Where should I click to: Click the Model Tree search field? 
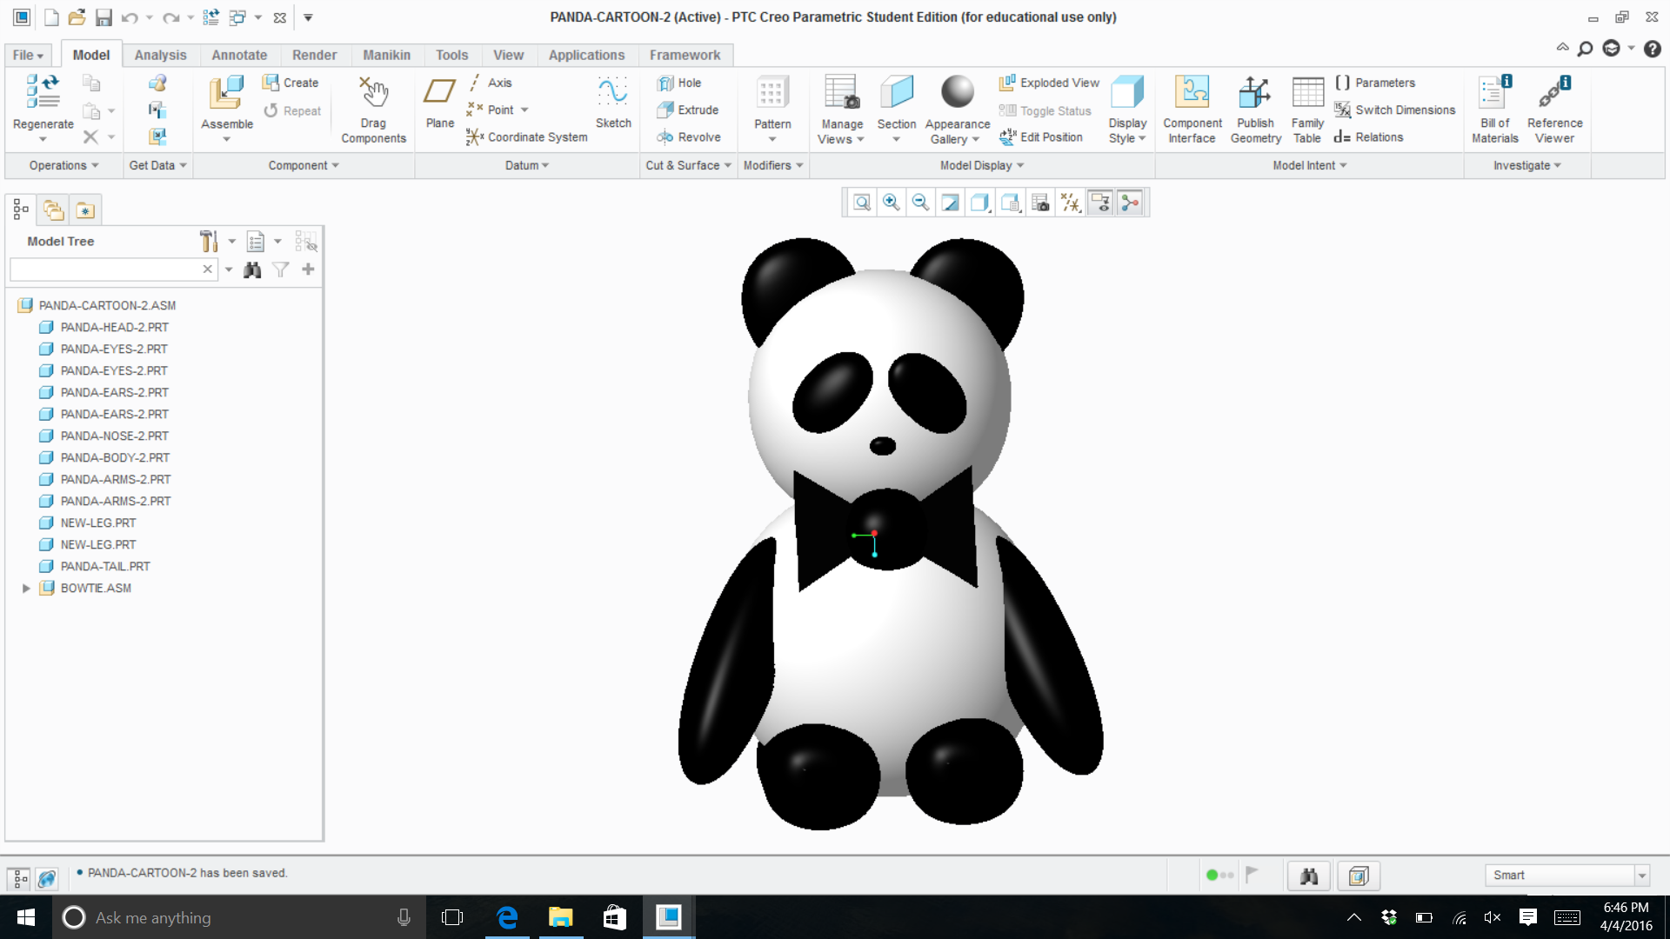tap(104, 270)
